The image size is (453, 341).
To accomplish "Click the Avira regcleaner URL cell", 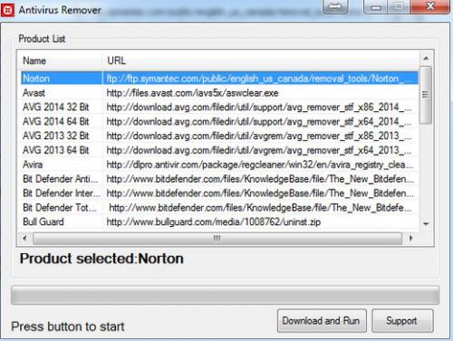I will tap(260, 165).
